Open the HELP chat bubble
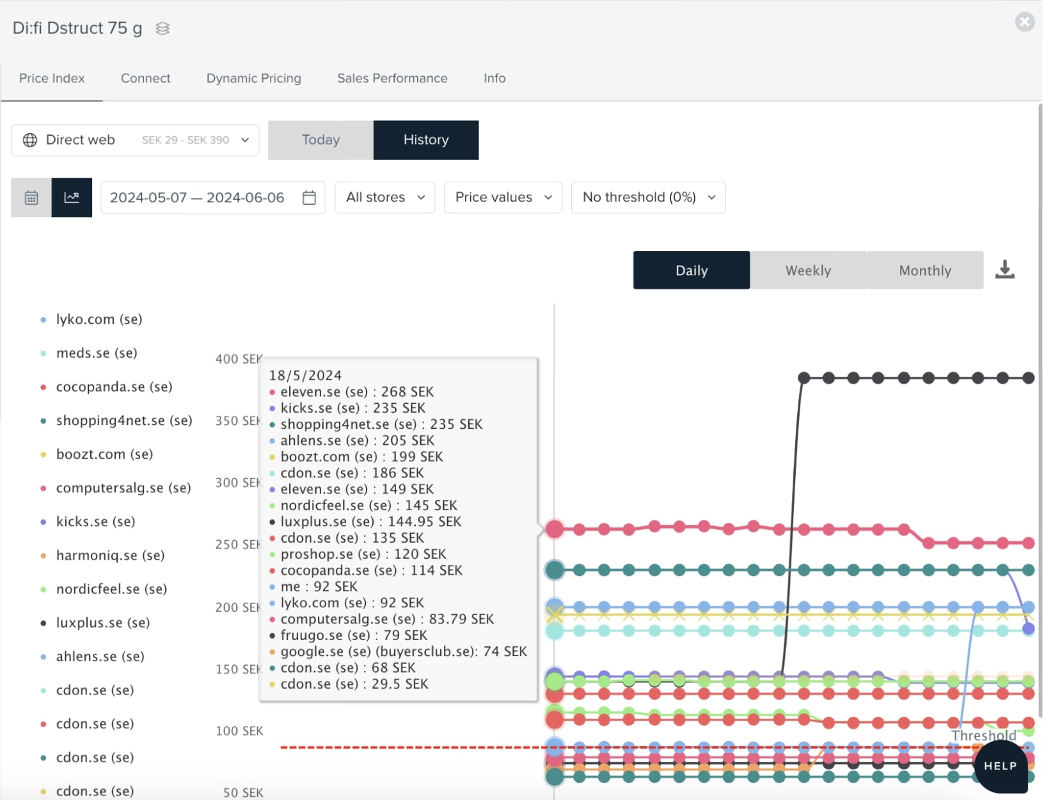 [x=1000, y=765]
